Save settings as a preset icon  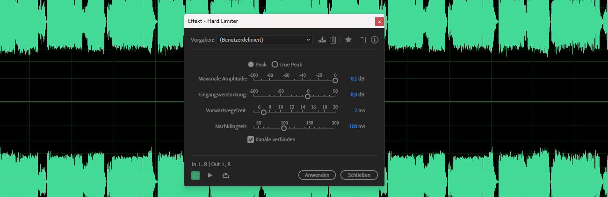point(322,40)
